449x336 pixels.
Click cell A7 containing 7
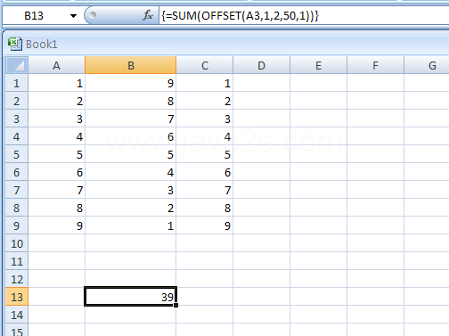tap(56, 190)
